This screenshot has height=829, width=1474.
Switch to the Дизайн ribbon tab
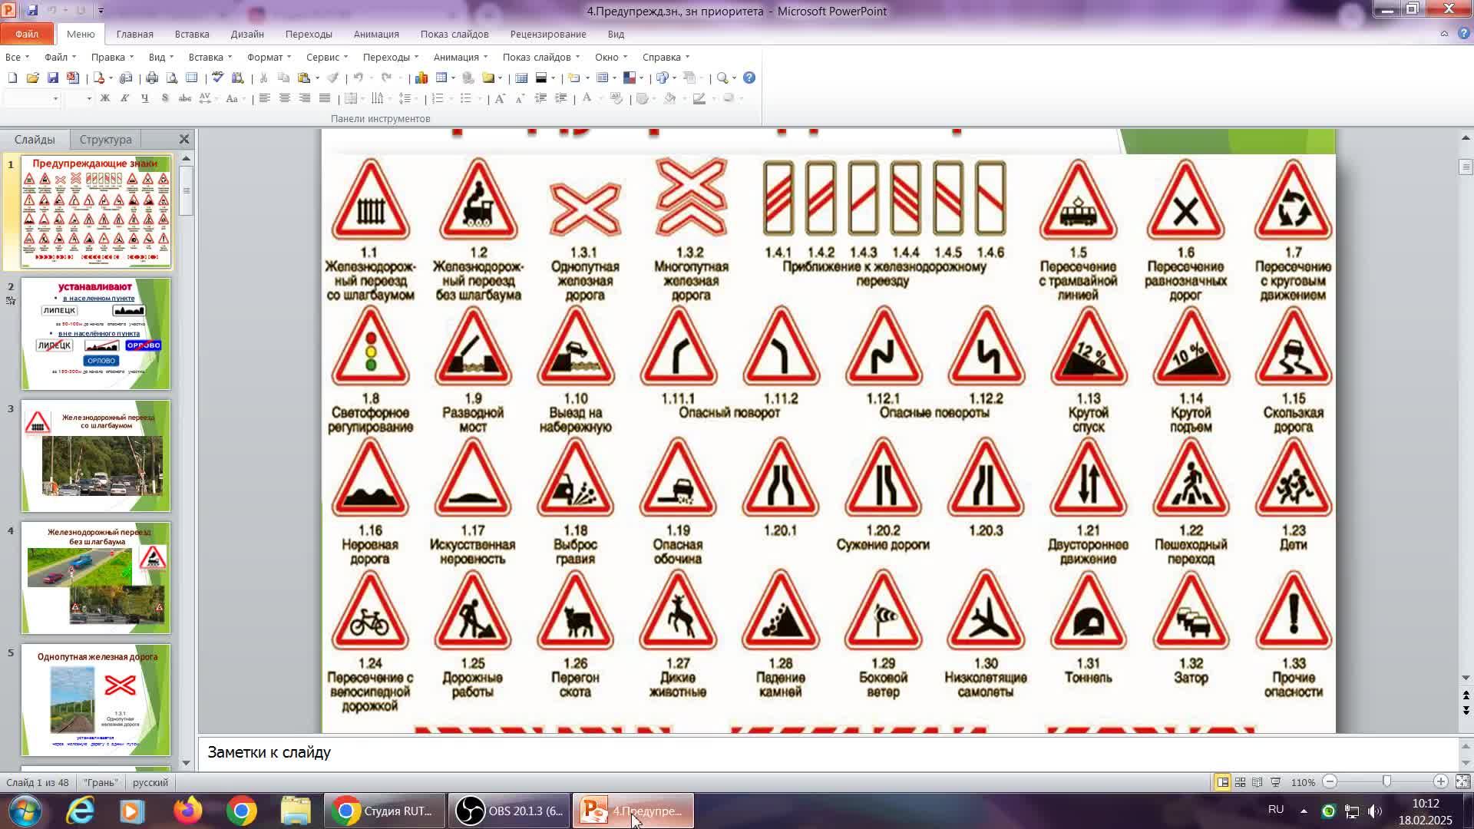(x=247, y=34)
